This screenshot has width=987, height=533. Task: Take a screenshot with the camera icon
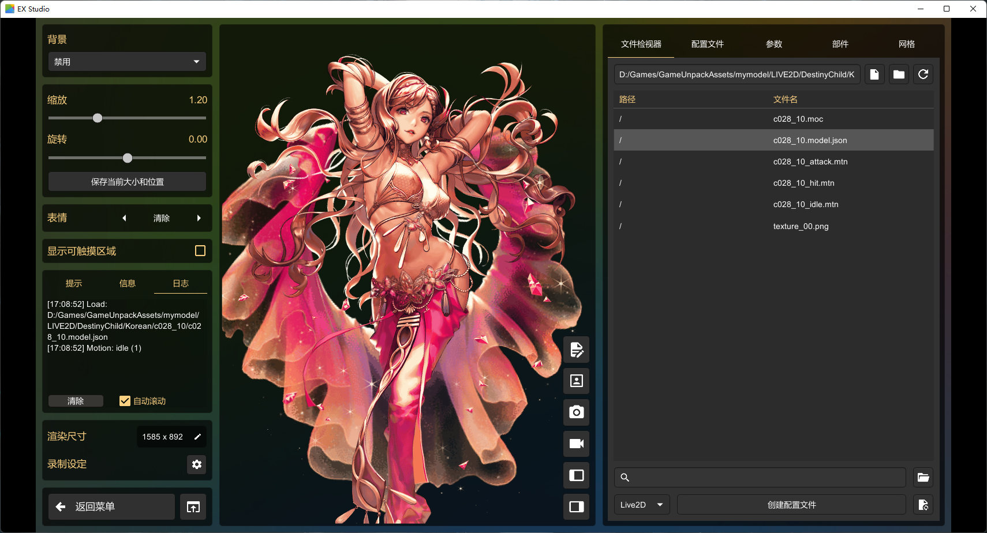tap(576, 412)
